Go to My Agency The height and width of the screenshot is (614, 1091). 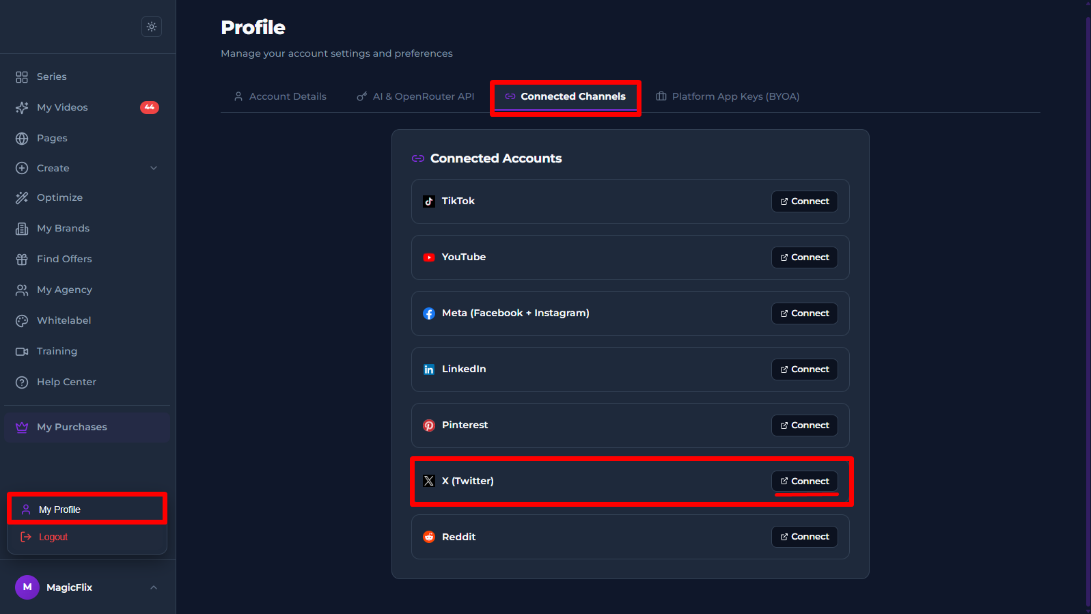pyautogui.click(x=87, y=290)
